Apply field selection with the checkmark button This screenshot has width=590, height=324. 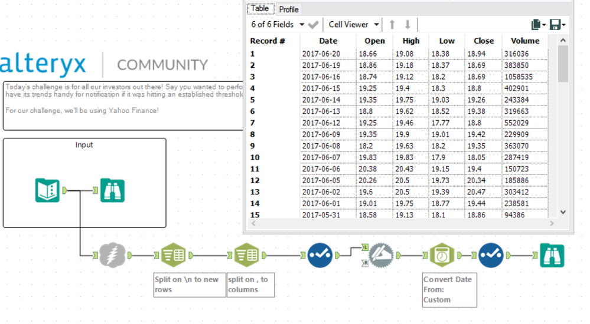pos(313,25)
